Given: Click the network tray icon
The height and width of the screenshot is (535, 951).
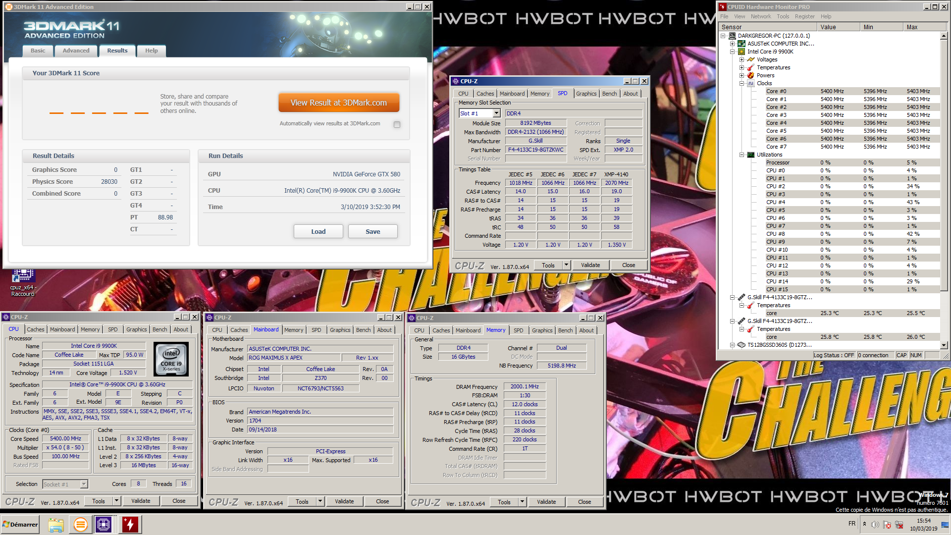Looking at the screenshot, I should point(899,525).
